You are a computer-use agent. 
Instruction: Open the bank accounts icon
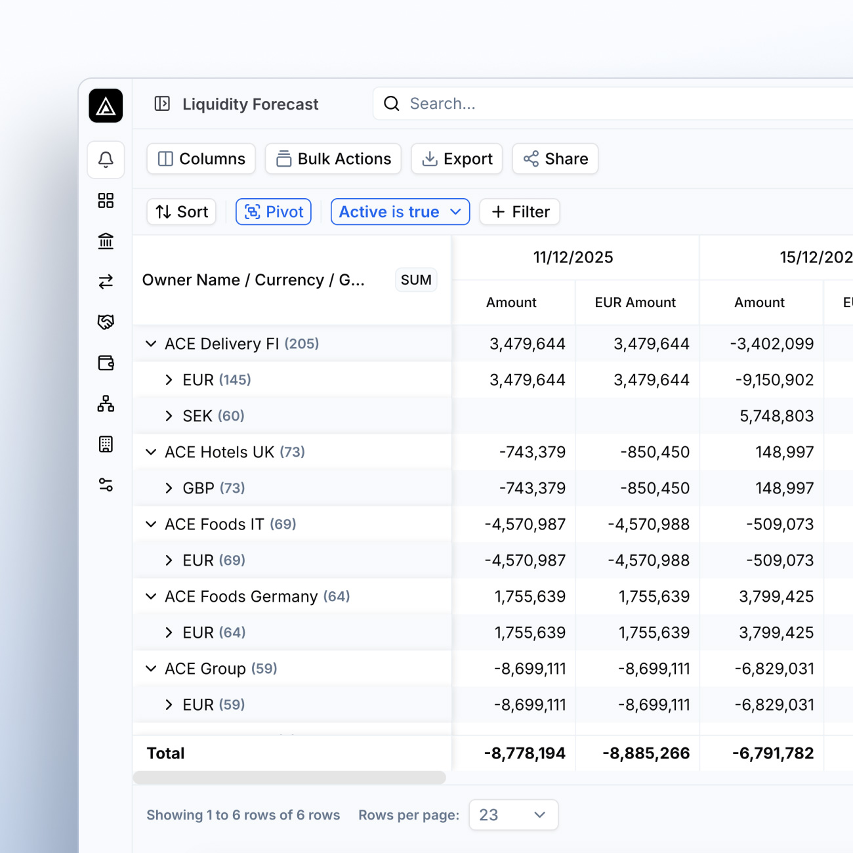[x=106, y=241]
